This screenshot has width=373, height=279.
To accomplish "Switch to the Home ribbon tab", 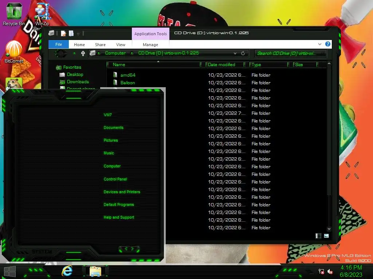I will tap(79, 45).
